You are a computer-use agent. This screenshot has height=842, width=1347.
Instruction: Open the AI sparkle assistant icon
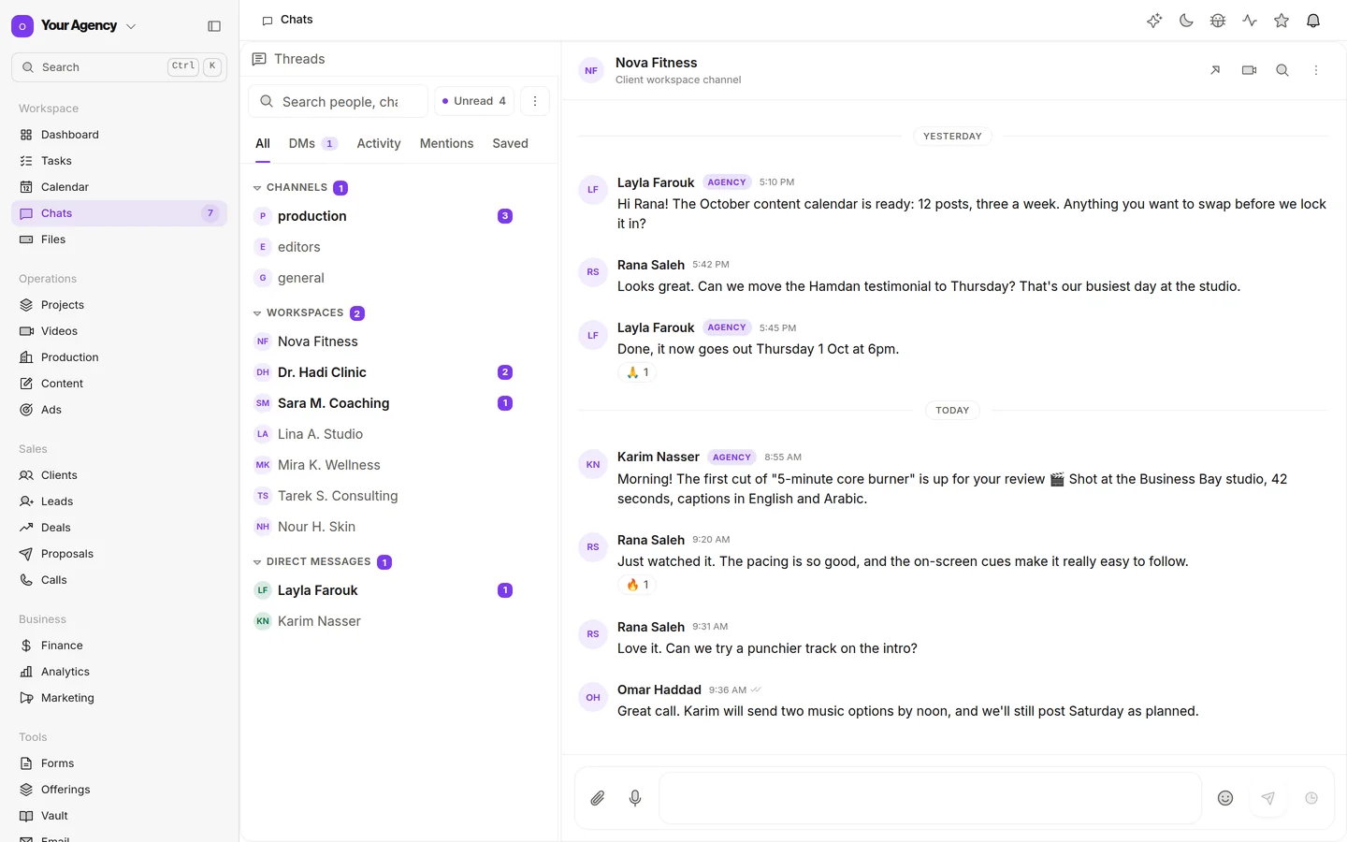click(1154, 21)
